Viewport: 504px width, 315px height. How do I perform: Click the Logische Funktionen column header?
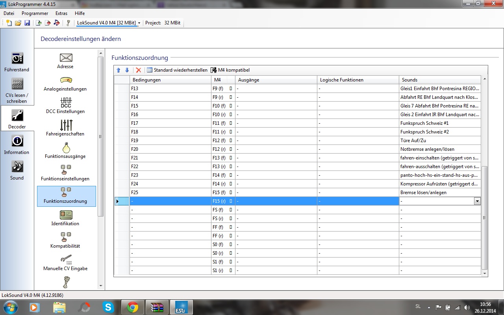(x=358, y=80)
